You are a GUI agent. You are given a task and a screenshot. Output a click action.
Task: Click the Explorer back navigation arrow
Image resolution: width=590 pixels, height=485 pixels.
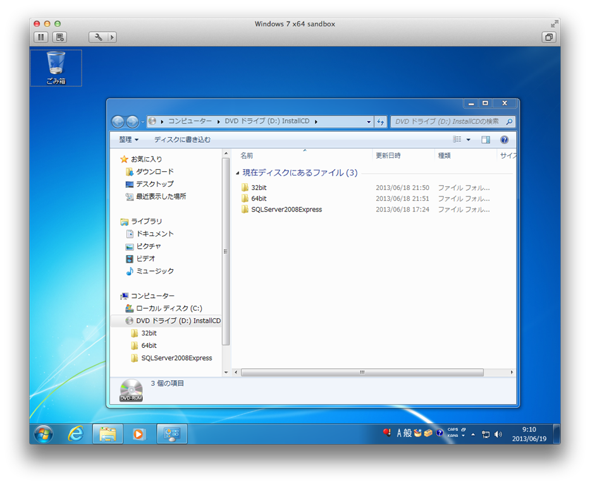point(118,122)
